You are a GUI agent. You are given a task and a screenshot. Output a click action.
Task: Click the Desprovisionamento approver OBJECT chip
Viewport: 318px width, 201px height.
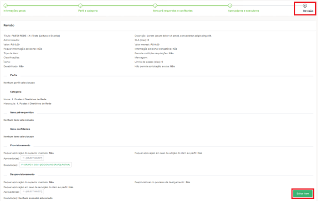32,191
